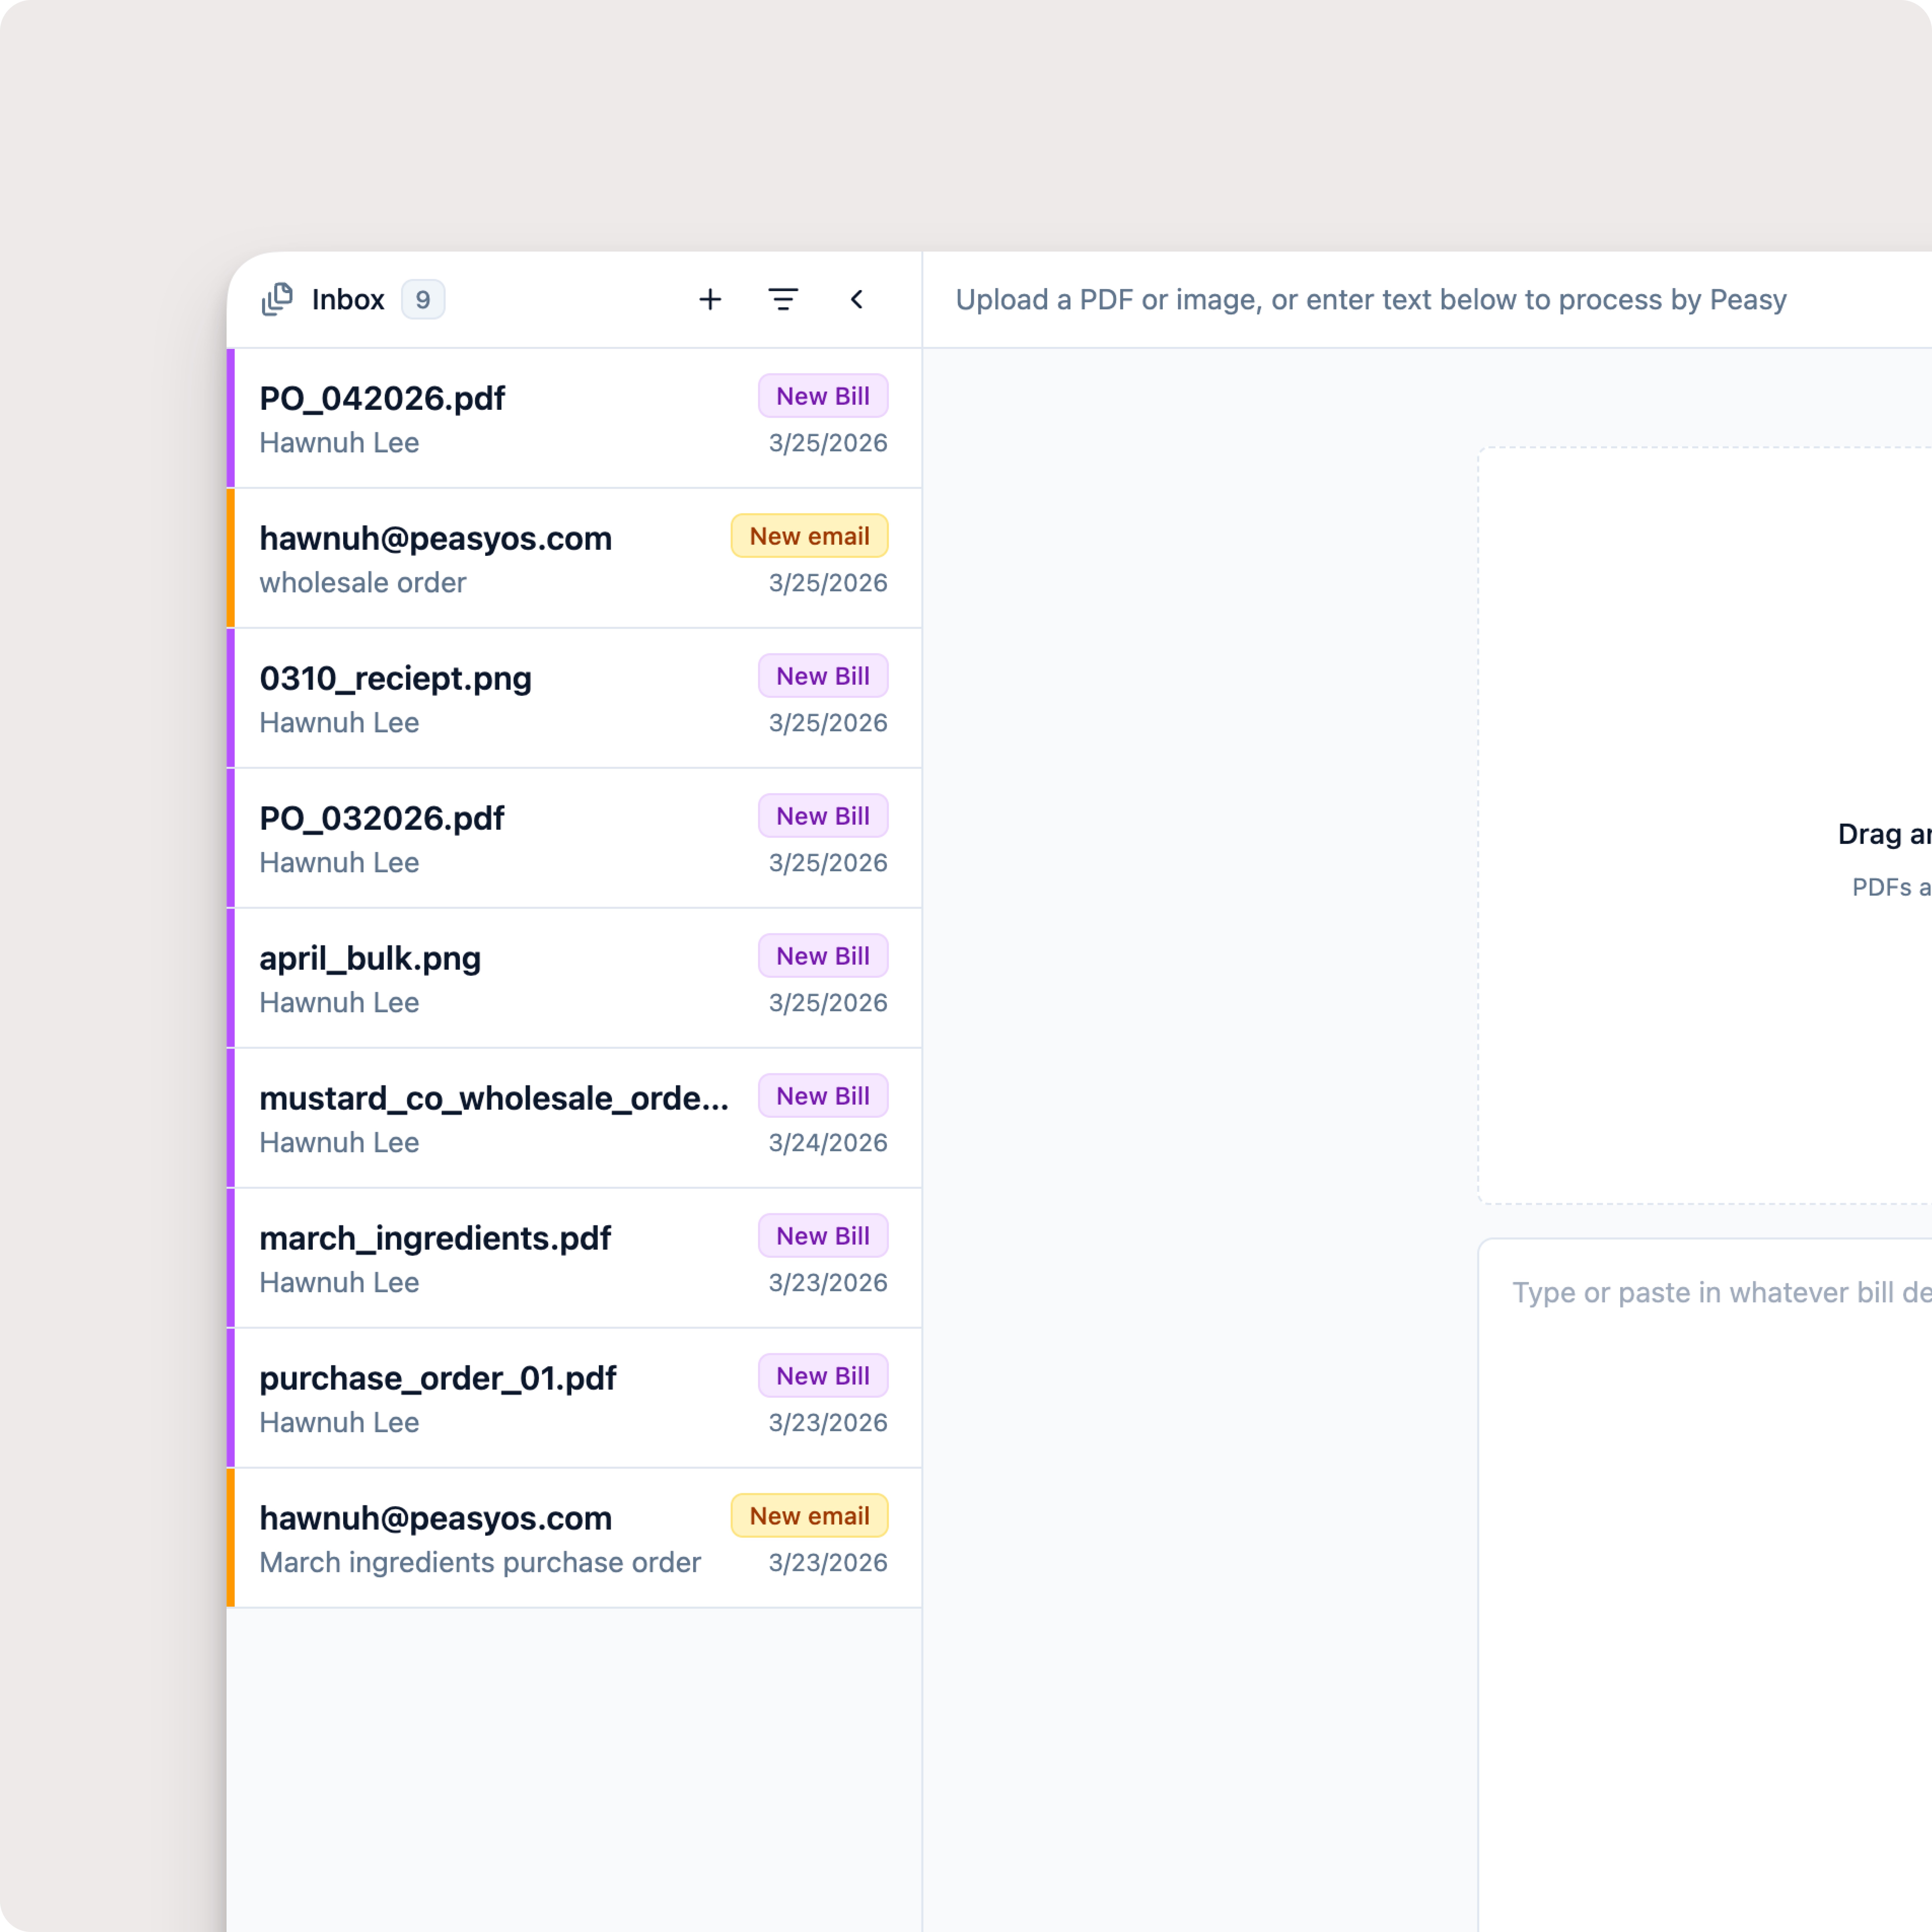Click the plus icon to add item
The width and height of the screenshot is (1932, 1932).
tap(710, 299)
